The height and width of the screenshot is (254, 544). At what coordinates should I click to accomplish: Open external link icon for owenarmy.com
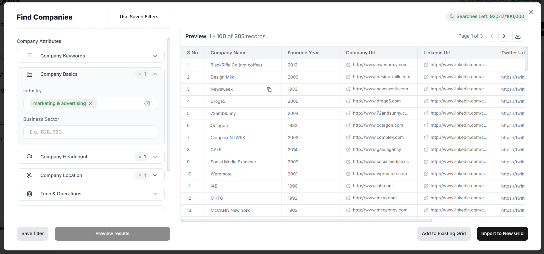(x=349, y=65)
